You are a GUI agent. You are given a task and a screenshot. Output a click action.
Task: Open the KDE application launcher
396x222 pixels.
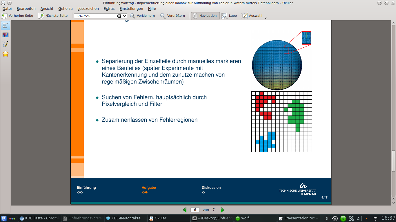(x=4, y=218)
